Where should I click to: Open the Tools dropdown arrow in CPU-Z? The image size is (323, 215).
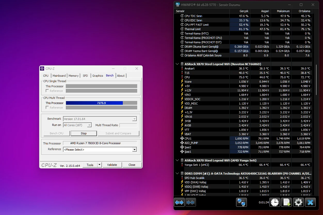(x=100, y=165)
